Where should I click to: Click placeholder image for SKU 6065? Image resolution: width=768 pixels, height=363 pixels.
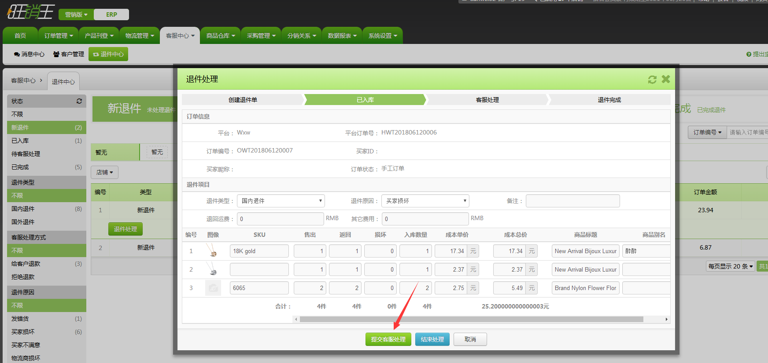pyautogui.click(x=213, y=288)
